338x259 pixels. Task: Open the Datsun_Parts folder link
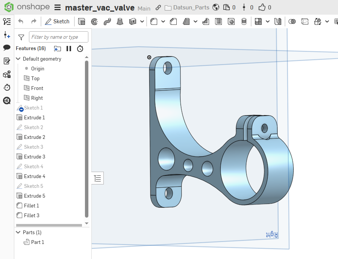[x=187, y=8]
